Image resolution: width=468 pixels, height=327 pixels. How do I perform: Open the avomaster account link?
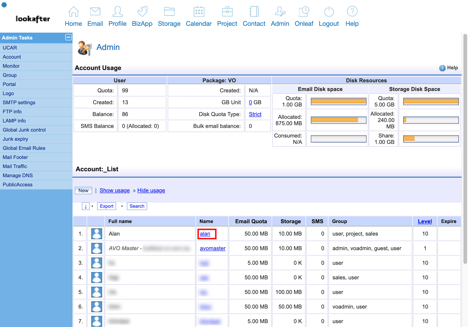click(213, 248)
